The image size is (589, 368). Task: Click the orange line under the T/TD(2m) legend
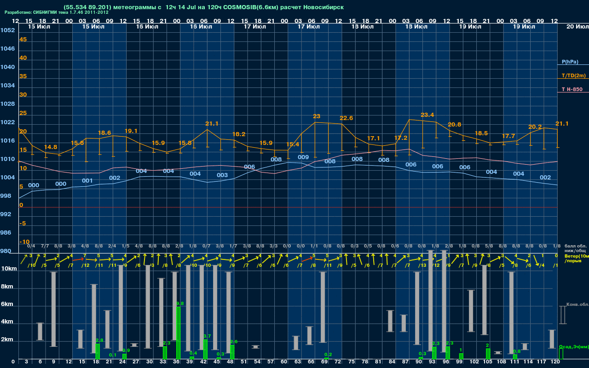(x=573, y=79)
